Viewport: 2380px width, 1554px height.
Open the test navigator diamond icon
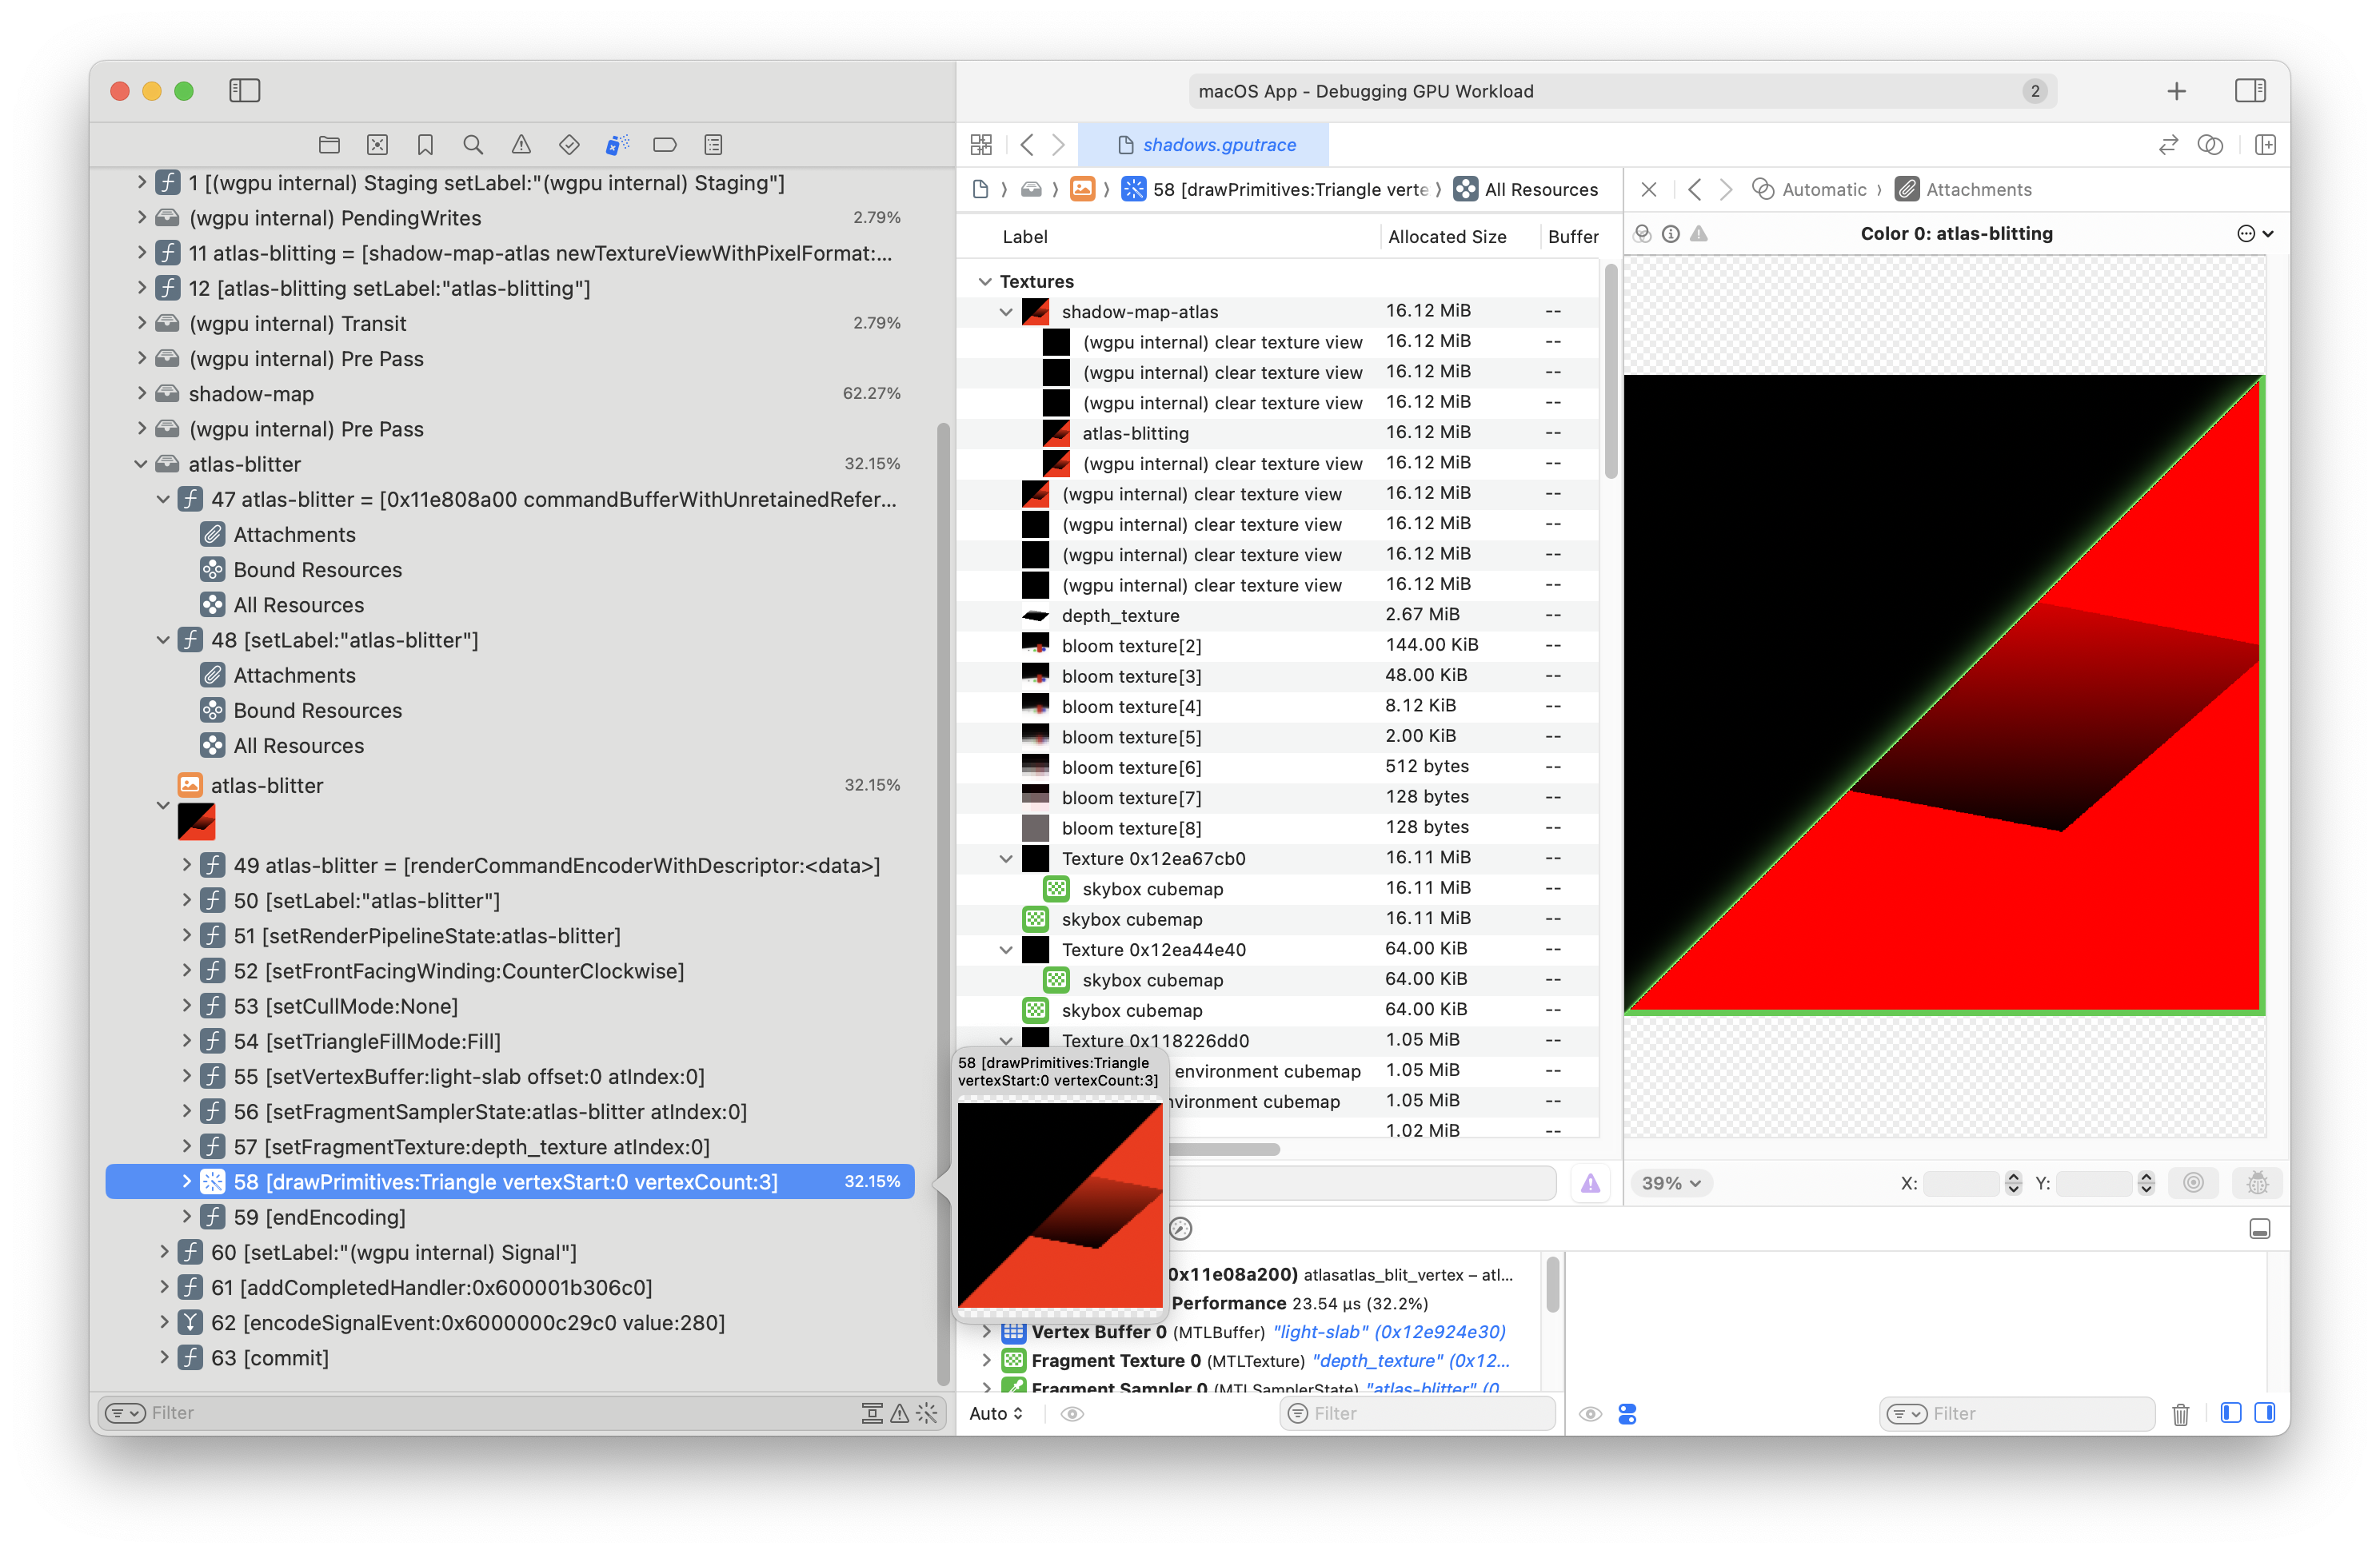click(569, 145)
